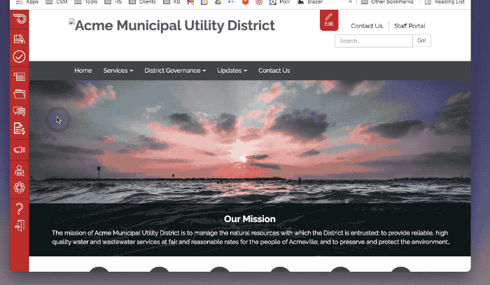The image size is (490, 285).
Task: Click the Go! search button
Action: click(421, 41)
